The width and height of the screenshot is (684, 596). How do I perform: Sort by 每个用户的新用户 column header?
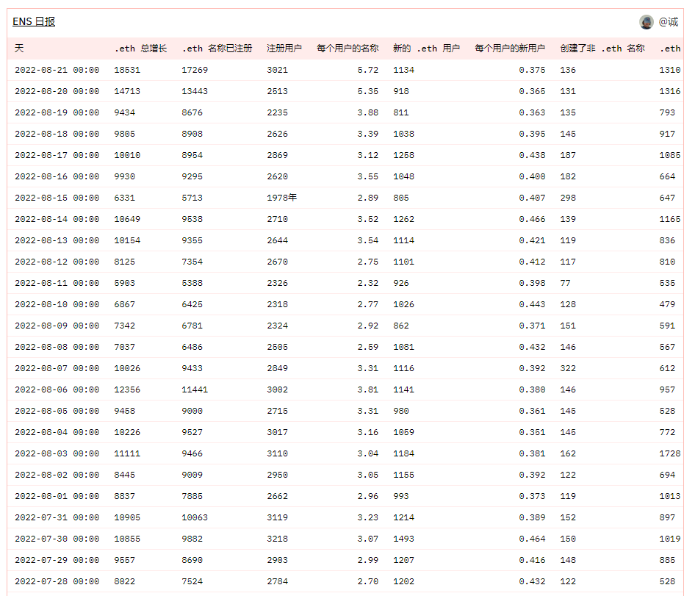[510, 49]
